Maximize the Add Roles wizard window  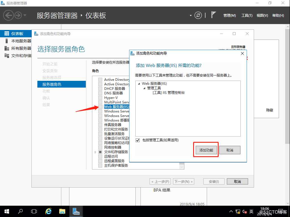(x=234, y=34)
